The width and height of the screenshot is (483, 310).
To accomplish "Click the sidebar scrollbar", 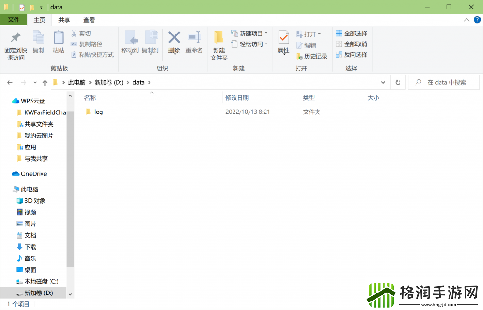I will pos(70,189).
